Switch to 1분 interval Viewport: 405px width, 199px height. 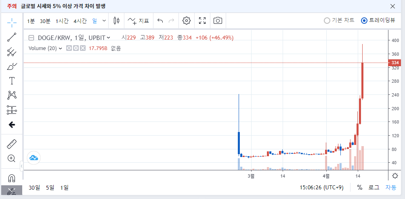tap(31, 21)
